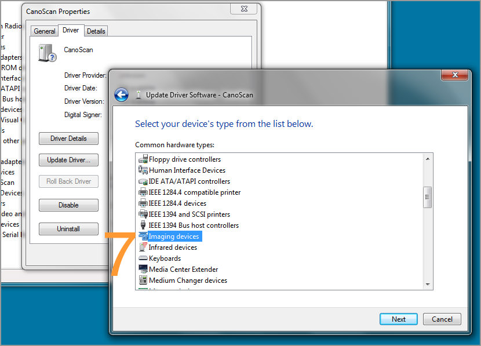Open Driver Details
This screenshot has width=481, height=346.
68,138
